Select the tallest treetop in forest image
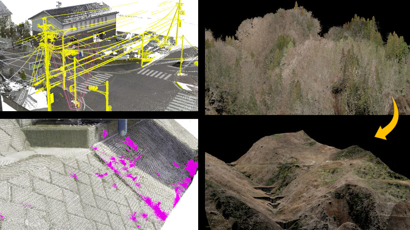The width and height of the screenshot is (410, 230). [296, 5]
